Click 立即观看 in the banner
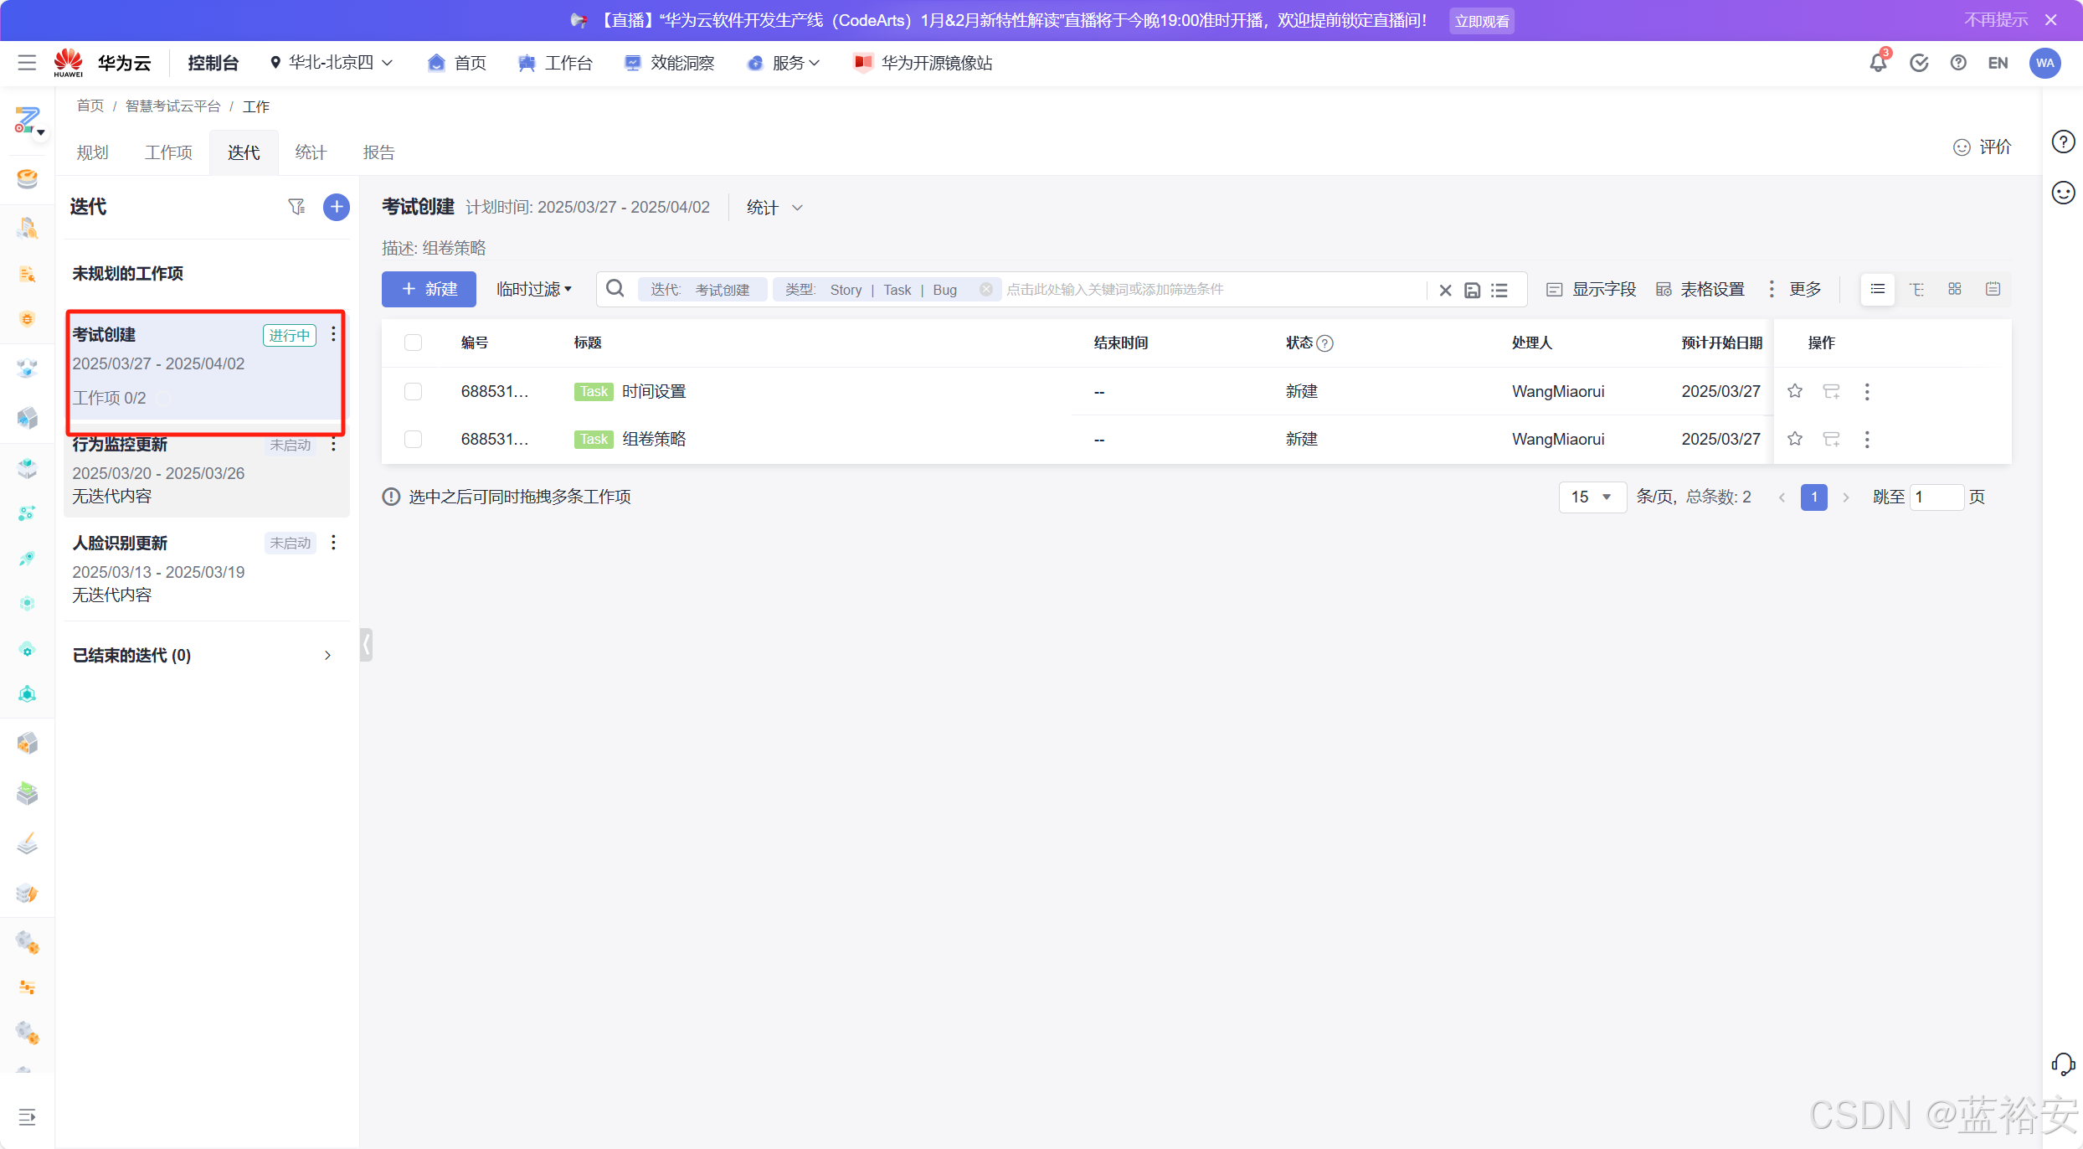Screen dimensions: 2083x1149 tap(1481, 21)
